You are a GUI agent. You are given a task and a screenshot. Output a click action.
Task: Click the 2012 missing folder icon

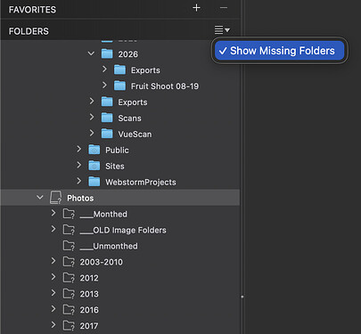pos(69,278)
